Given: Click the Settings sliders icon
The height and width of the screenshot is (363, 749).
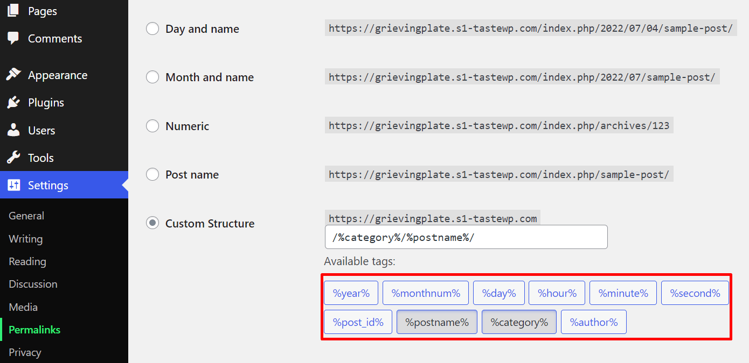Looking at the screenshot, I should tap(13, 185).
